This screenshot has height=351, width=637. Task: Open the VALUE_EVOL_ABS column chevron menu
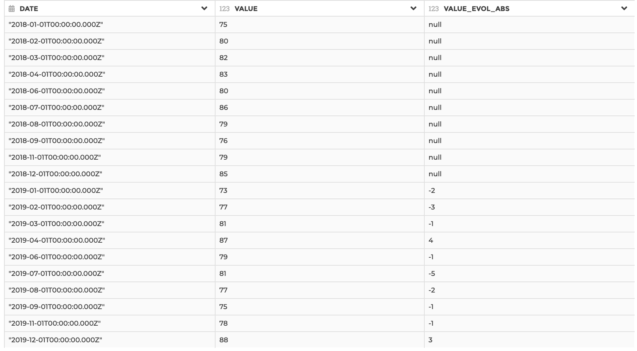pyautogui.click(x=624, y=8)
